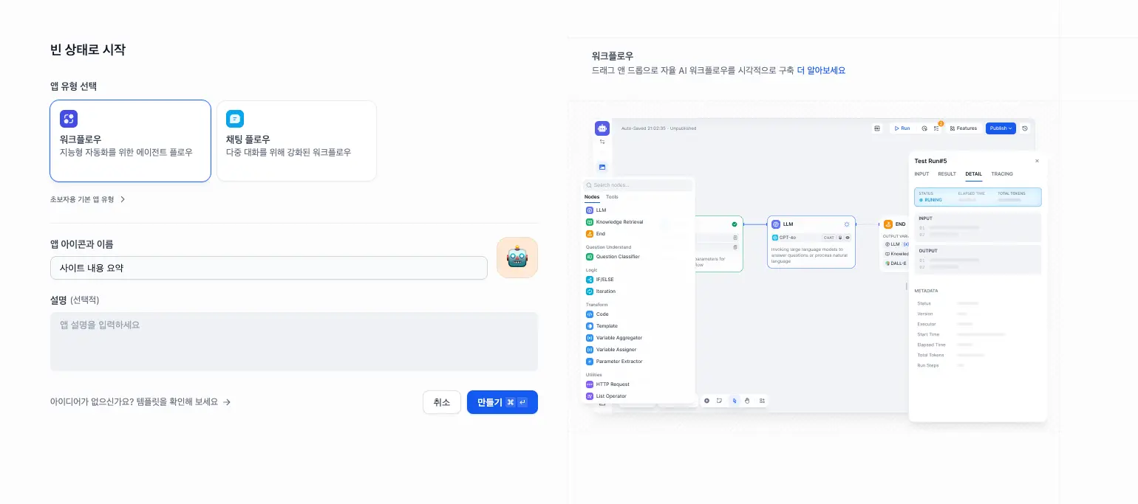The width and height of the screenshot is (1138, 504).
Task: Click the Search nodes field in preview
Action: click(638, 185)
